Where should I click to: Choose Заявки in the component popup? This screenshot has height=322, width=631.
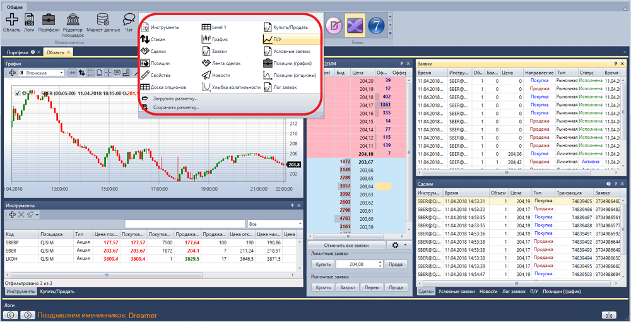click(x=215, y=51)
